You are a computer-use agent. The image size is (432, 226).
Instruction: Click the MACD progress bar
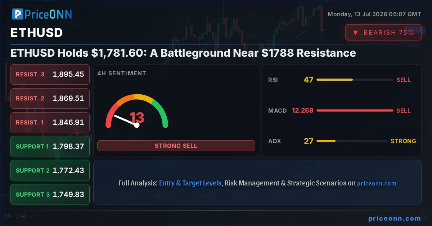(x=355, y=110)
